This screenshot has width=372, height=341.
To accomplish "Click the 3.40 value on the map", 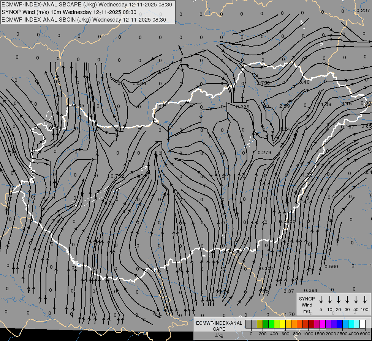I will (x=304, y=82).
